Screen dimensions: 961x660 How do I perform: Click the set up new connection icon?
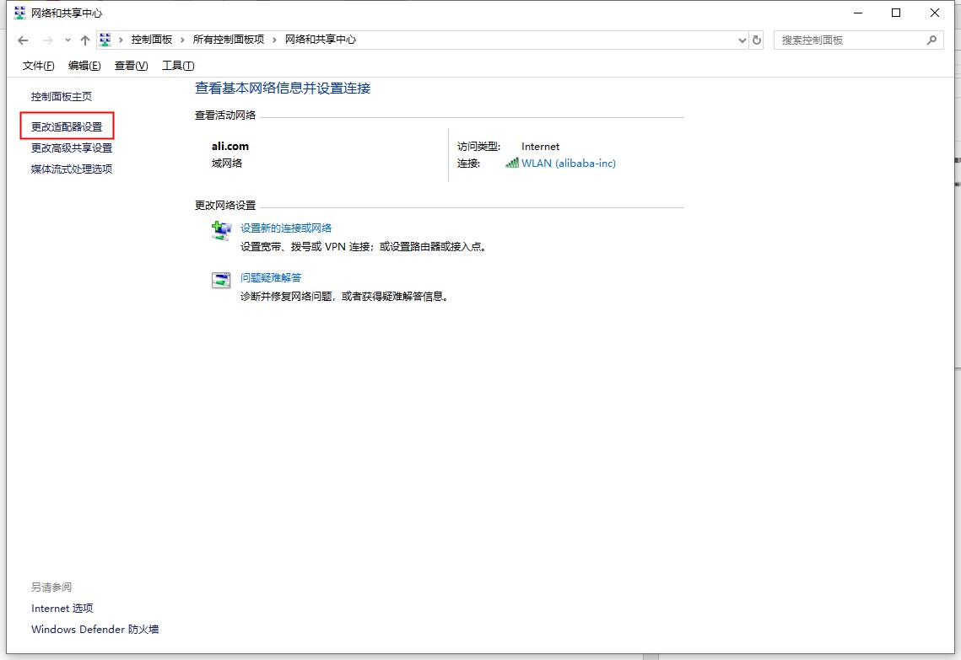tap(221, 231)
